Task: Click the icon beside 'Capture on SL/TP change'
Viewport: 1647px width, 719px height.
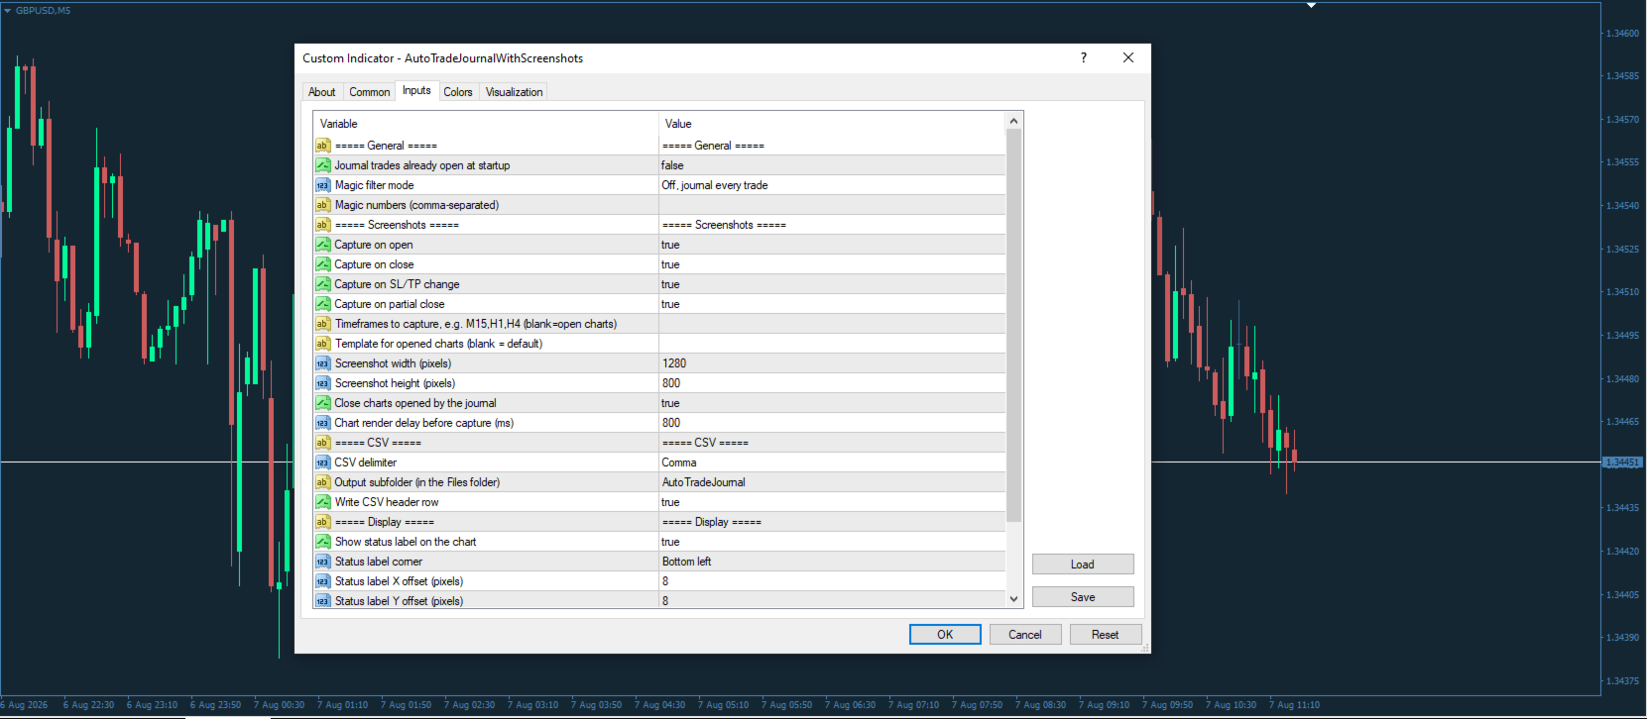Action: click(x=322, y=284)
